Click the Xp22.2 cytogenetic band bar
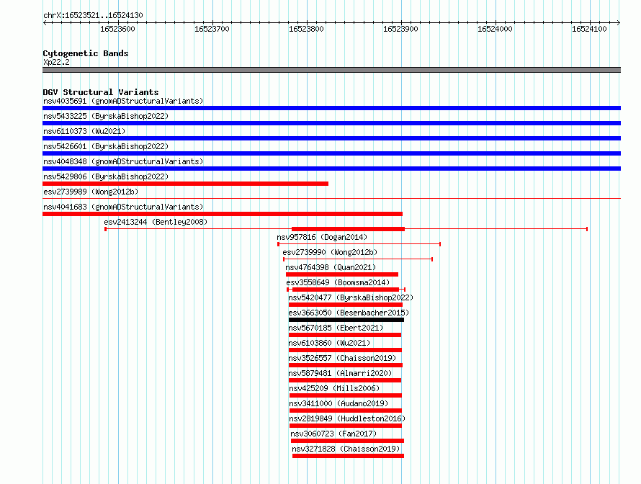641x484 pixels. coord(331,70)
